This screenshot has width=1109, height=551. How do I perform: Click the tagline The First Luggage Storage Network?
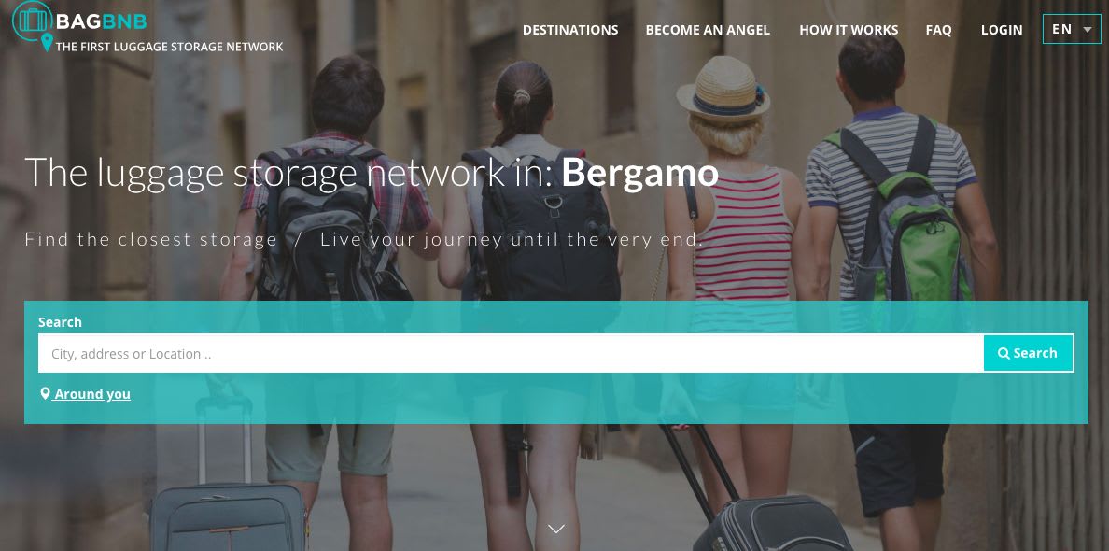pyautogui.click(x=169, y=47)
